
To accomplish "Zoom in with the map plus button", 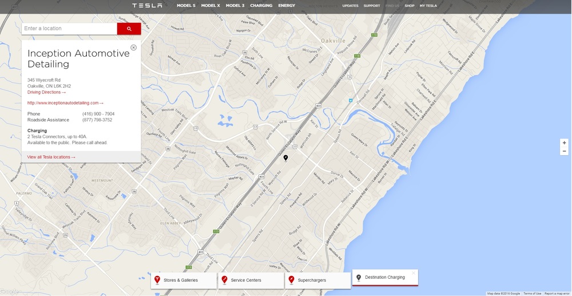I will tap(564, 143).
